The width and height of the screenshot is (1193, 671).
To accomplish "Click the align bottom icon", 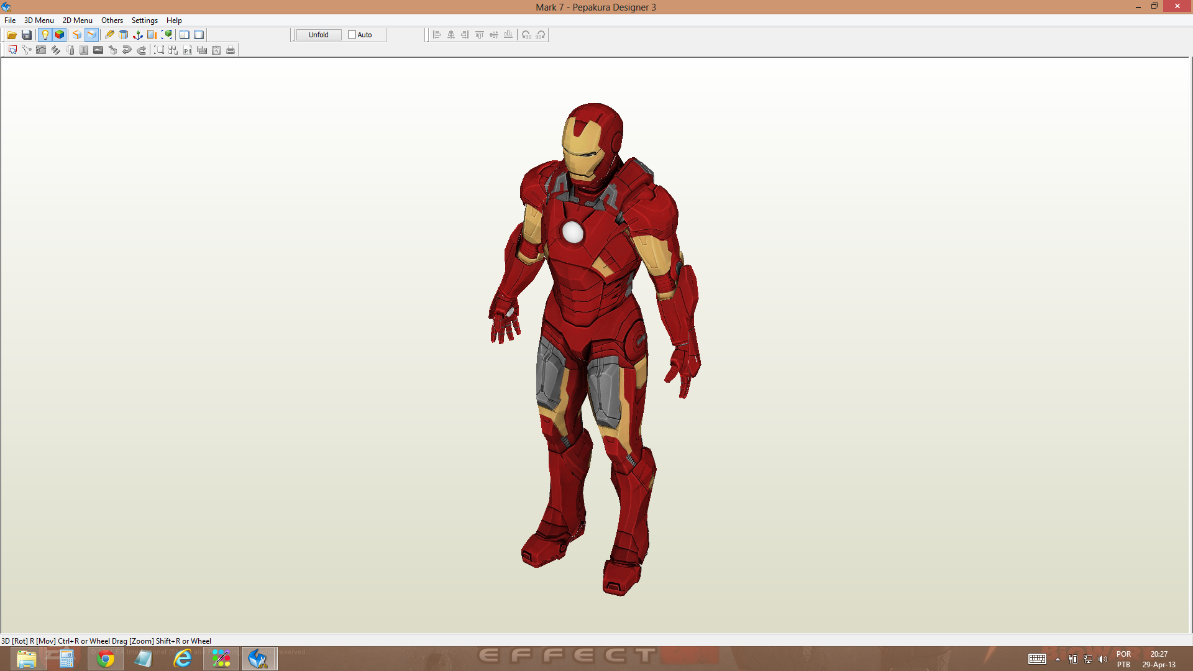I will [508, 35].
